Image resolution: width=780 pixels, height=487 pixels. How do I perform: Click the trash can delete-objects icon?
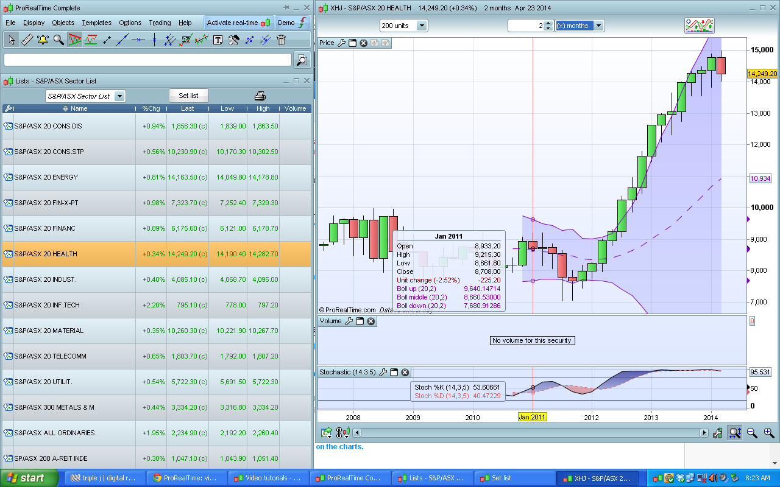[x=281, y=40]
